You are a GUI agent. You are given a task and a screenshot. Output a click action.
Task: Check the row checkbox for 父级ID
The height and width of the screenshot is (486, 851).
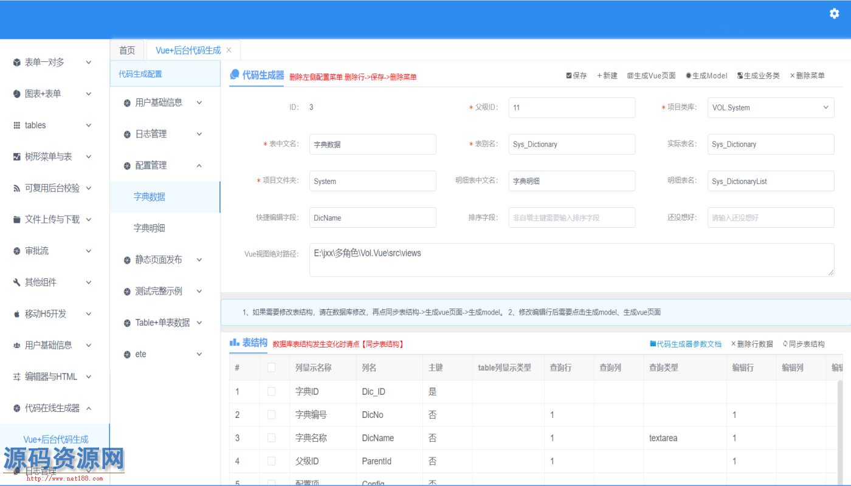click(271, 461)
